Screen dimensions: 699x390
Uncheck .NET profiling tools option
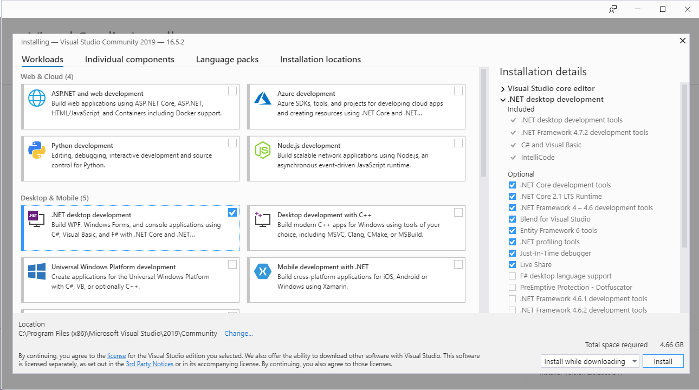pyautogui.click(x=512, y=242)
